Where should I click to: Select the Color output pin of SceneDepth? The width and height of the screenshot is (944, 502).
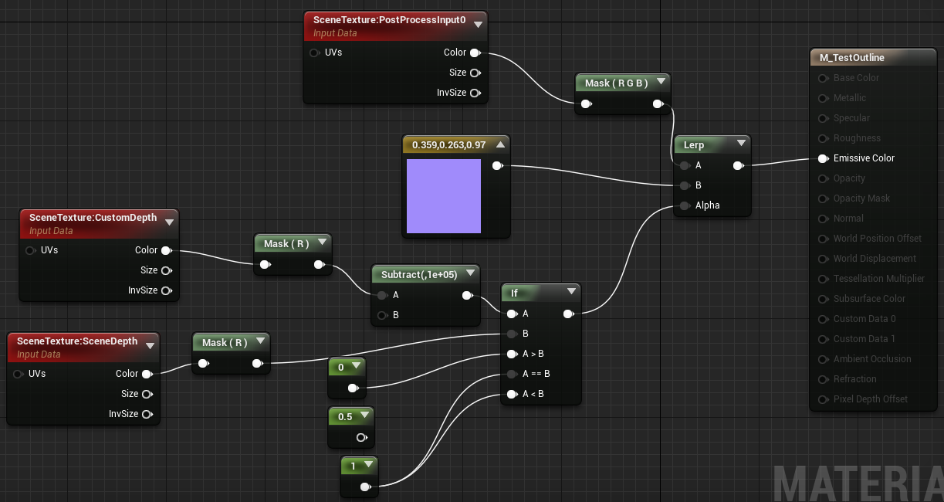click(x=147, y=374)
